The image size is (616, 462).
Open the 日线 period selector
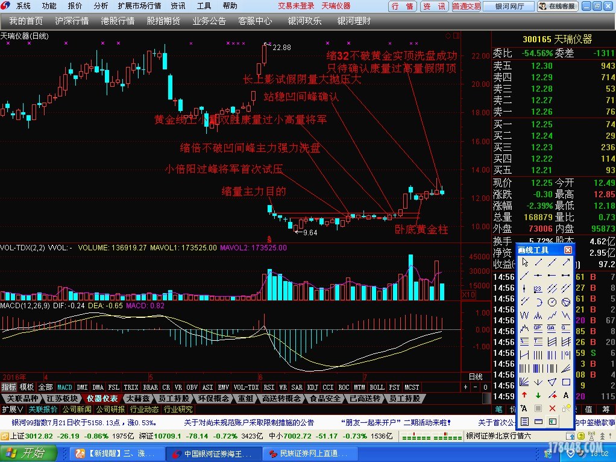tap(476, 377)
